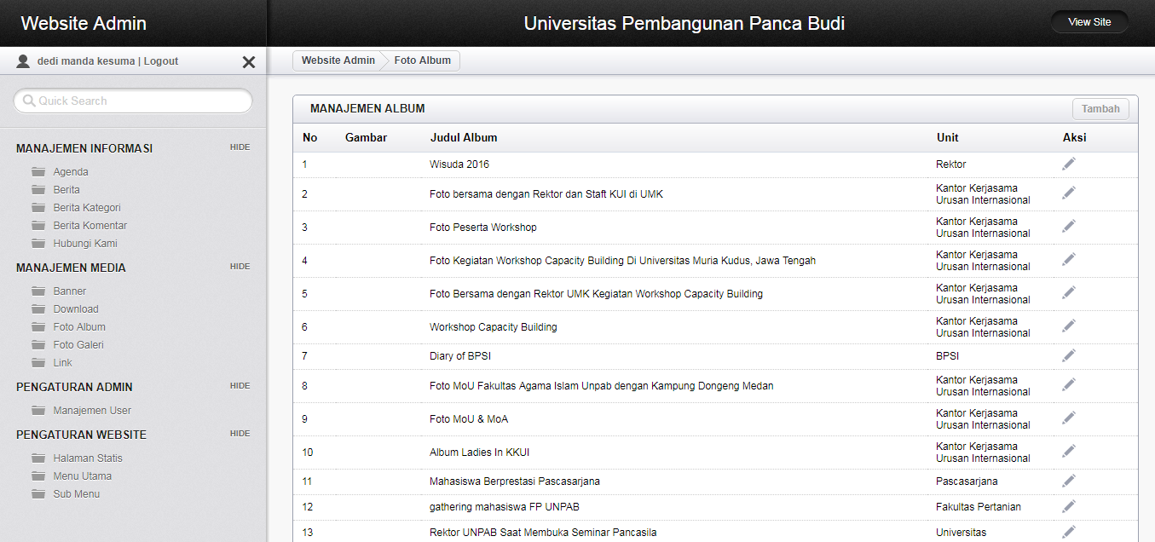The height and width of the screenshot is (542, 1155).
Task: Click pencil icon for Workshop Capacity Building
Action: (x=1069, y=326)
